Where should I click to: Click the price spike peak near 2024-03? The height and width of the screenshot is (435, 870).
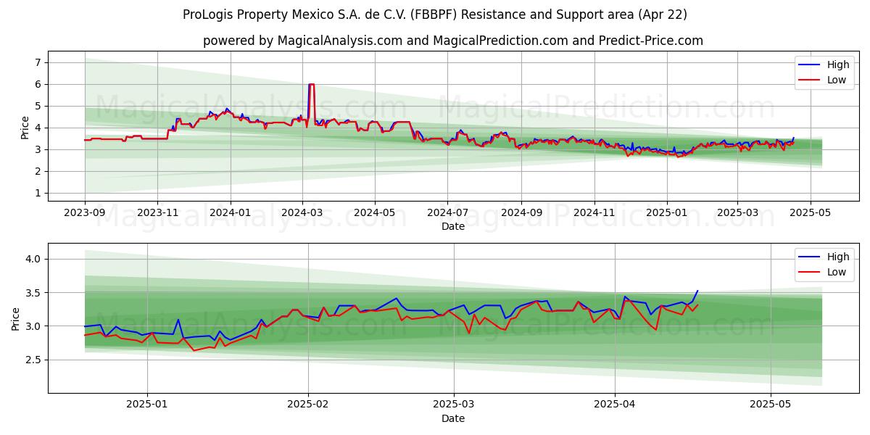coord(311,84)
